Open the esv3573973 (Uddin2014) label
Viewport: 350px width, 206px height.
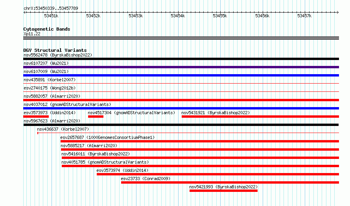tap(50, 113)
